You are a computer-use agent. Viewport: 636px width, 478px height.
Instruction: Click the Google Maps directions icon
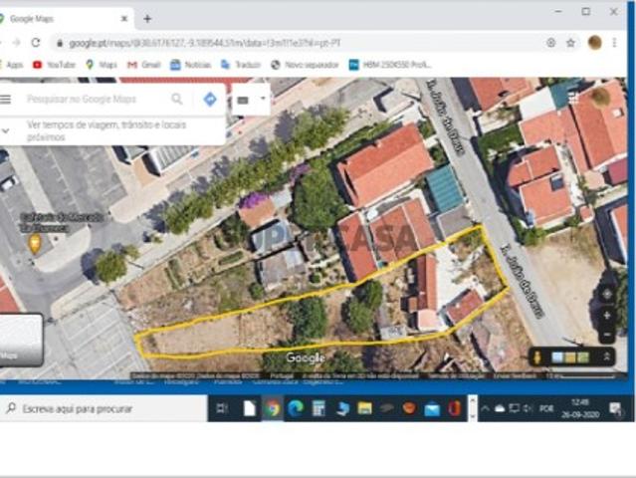coord(210,100)
